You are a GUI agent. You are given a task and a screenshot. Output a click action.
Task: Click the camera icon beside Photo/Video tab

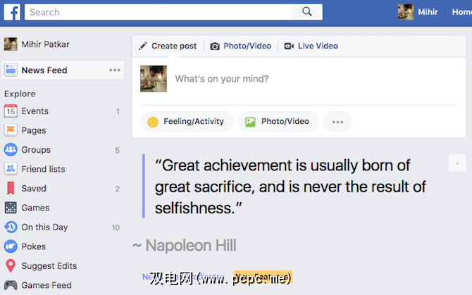tap(215, 46)
